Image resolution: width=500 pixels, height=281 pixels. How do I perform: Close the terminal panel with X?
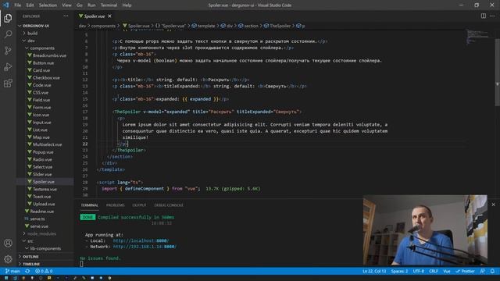[x=493, y=205]
